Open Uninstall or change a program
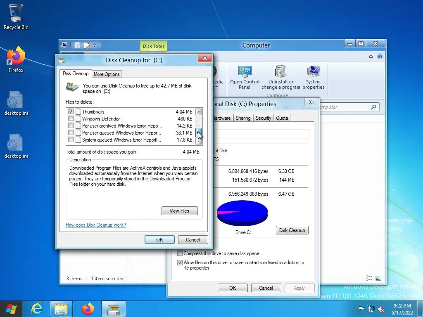This screenshot has width=423, height=317. (x=280, y=78)
